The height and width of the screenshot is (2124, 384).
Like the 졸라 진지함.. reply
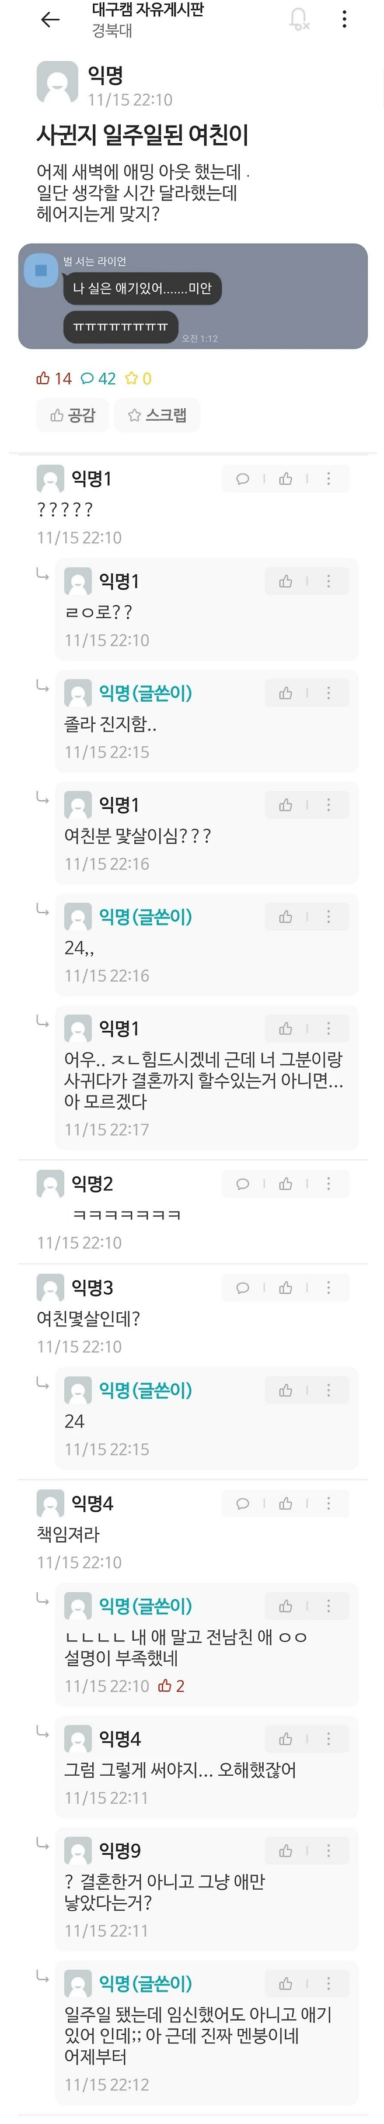pyautogui.click(x=286, y=694)
